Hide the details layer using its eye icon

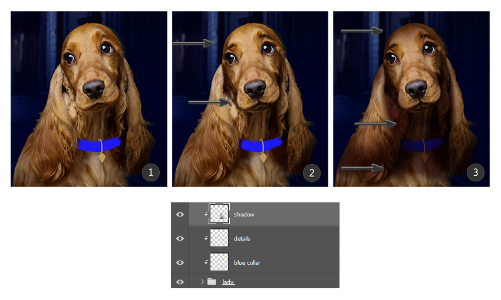(180, 238)
